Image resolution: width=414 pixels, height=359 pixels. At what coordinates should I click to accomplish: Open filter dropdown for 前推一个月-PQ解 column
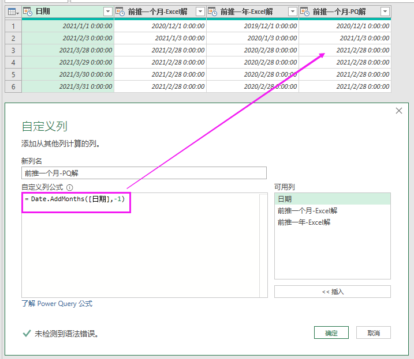(x=385, y=12)
